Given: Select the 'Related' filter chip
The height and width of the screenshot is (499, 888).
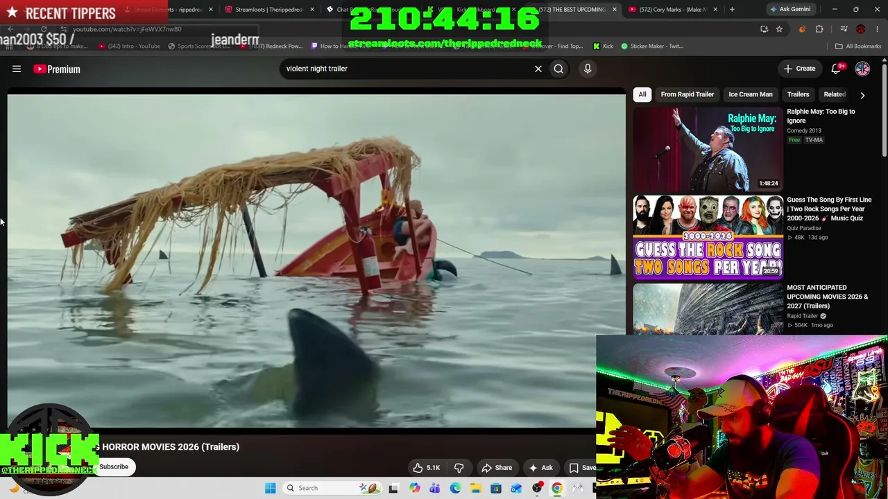Looking at the screenshot, I should [835, 94].
